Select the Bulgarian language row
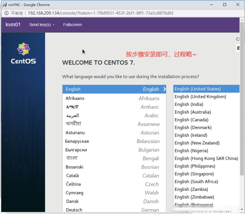Screen dimensions: 246x215 point(114,150)
